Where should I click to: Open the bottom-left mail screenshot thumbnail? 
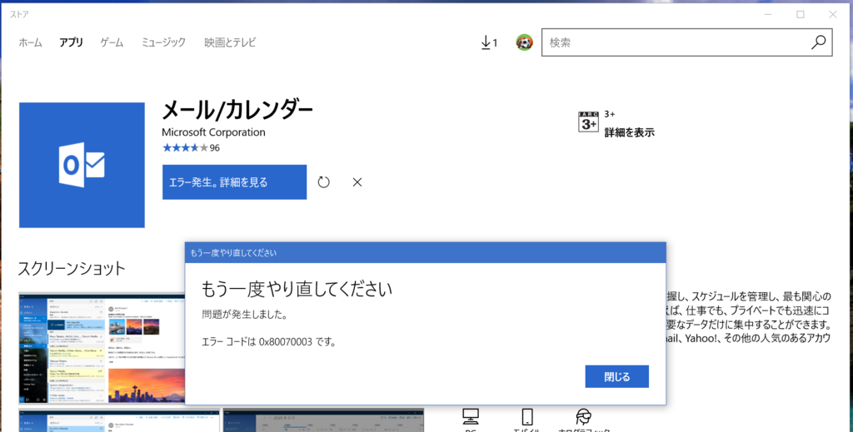click(x=119, y=420)
